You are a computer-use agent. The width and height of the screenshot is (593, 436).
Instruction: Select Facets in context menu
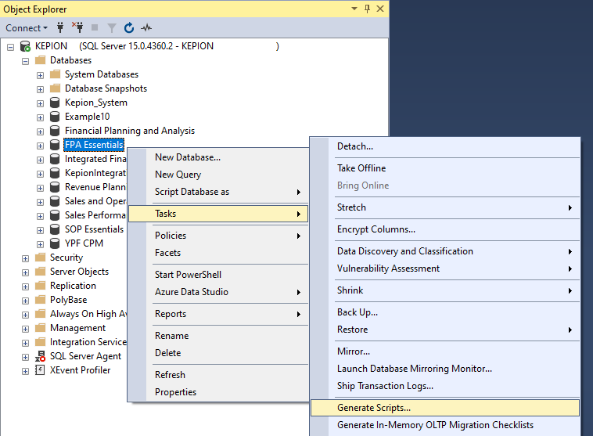click(217, 253)
